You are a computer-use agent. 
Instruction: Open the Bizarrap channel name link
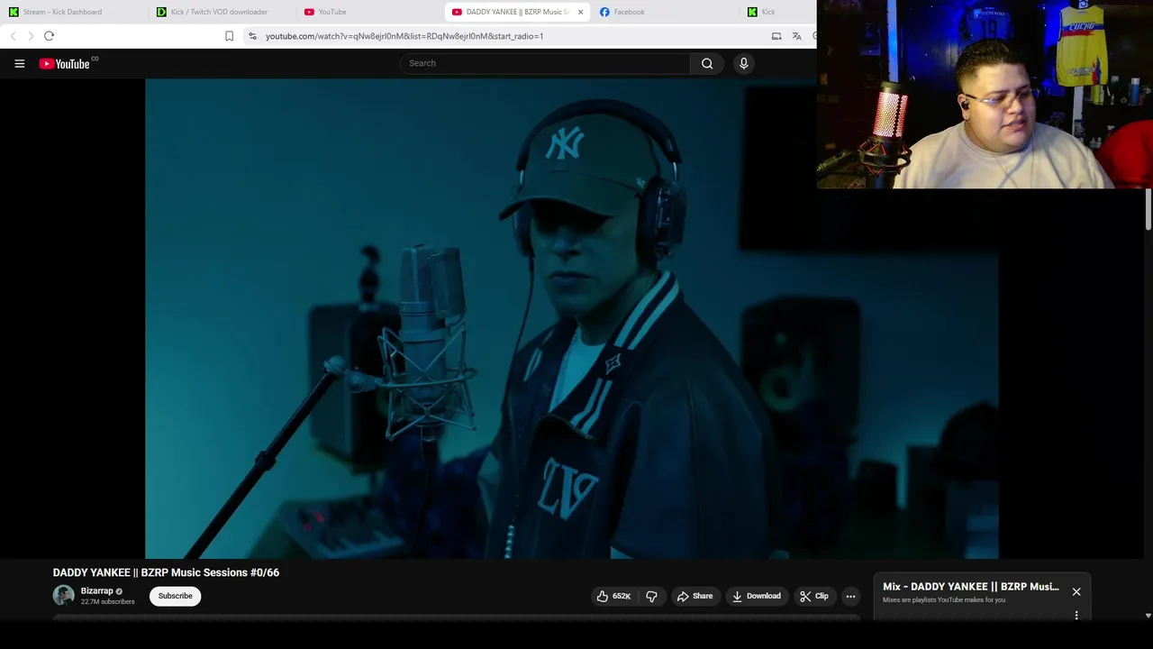96,591
